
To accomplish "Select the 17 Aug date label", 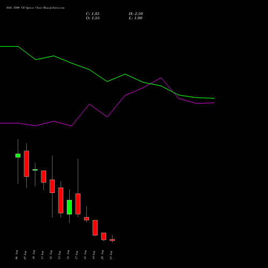I will [77, 255].
